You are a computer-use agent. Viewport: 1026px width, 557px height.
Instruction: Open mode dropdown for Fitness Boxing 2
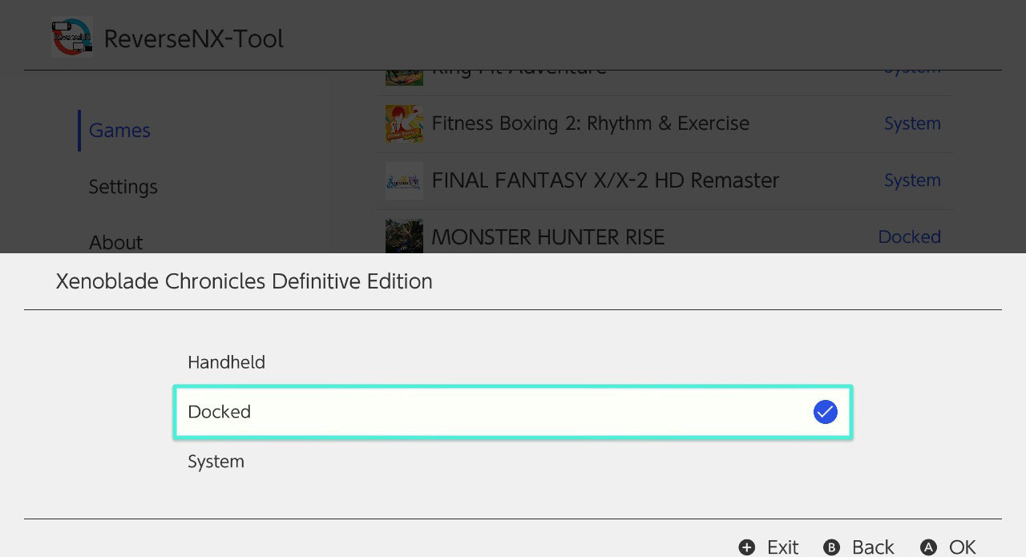tap(912, 123)
